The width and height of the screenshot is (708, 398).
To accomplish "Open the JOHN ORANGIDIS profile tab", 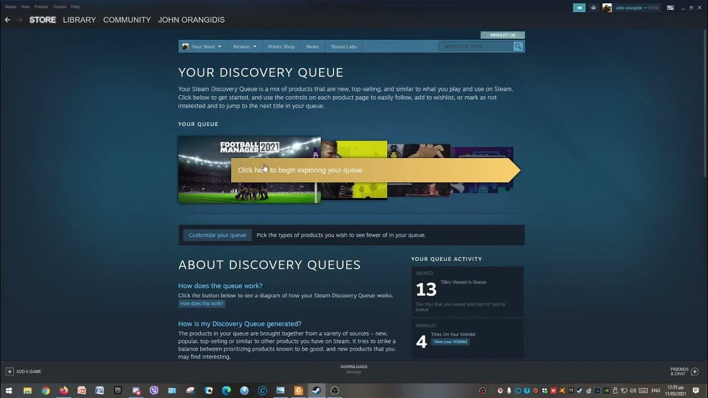I will point(191,20).
